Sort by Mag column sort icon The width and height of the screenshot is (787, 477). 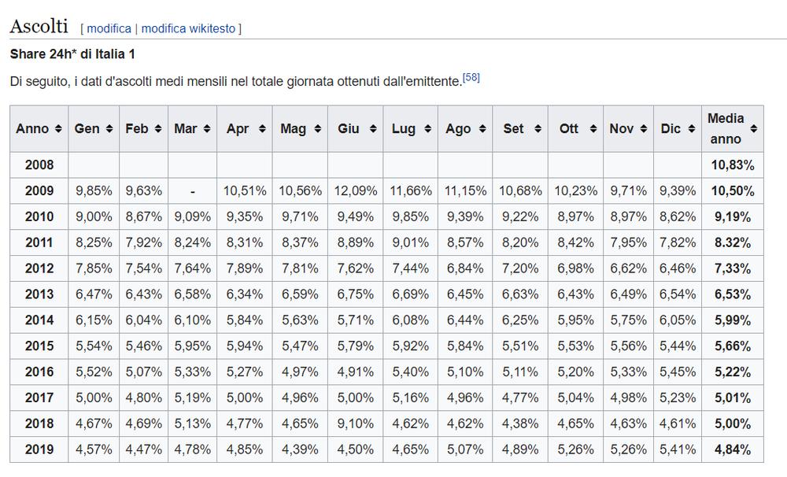[x=316, y=128]
